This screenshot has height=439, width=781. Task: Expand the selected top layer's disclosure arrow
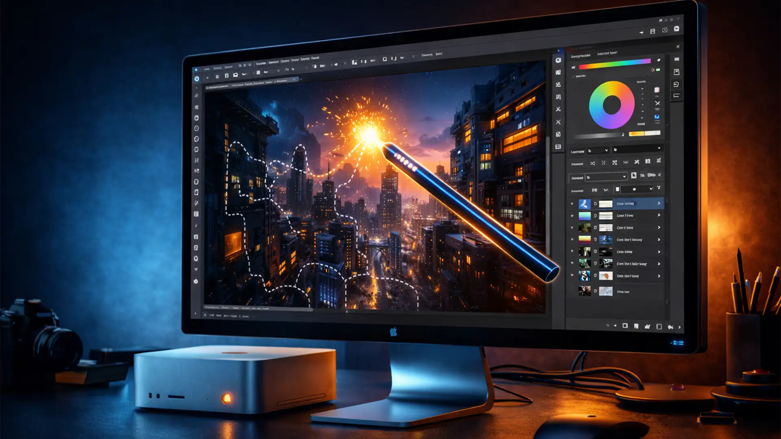pos(572,204)
